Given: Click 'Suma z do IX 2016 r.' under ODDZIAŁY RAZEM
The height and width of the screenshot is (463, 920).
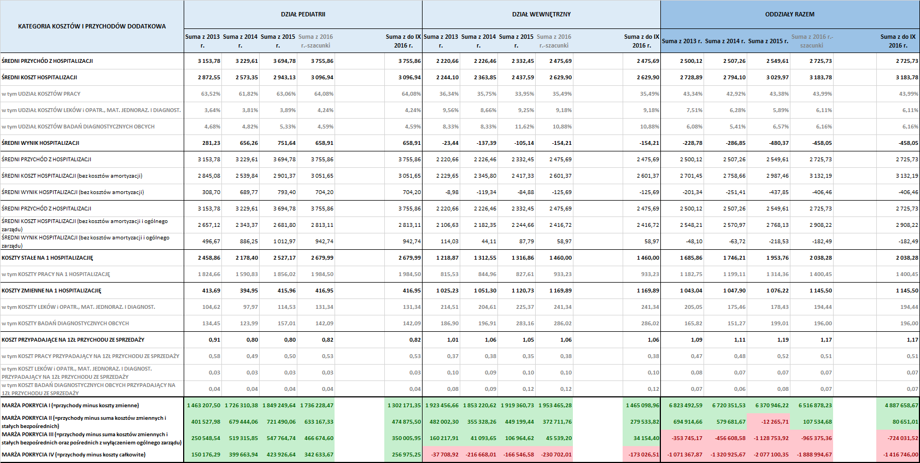Looking at the screenshot, I should pos(898,41).
